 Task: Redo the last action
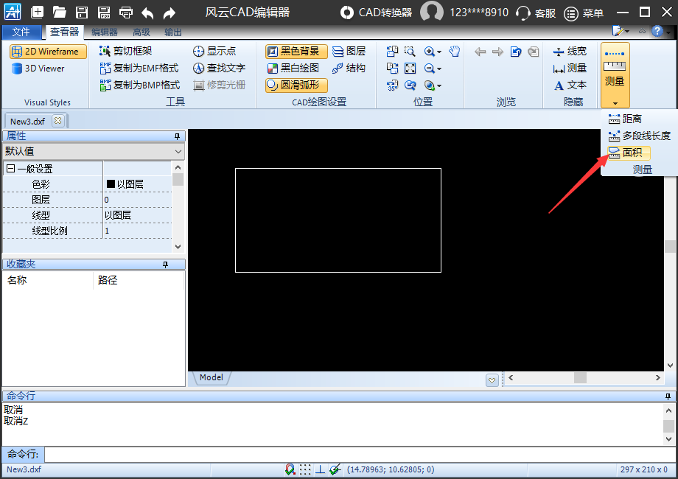point(169,13)
